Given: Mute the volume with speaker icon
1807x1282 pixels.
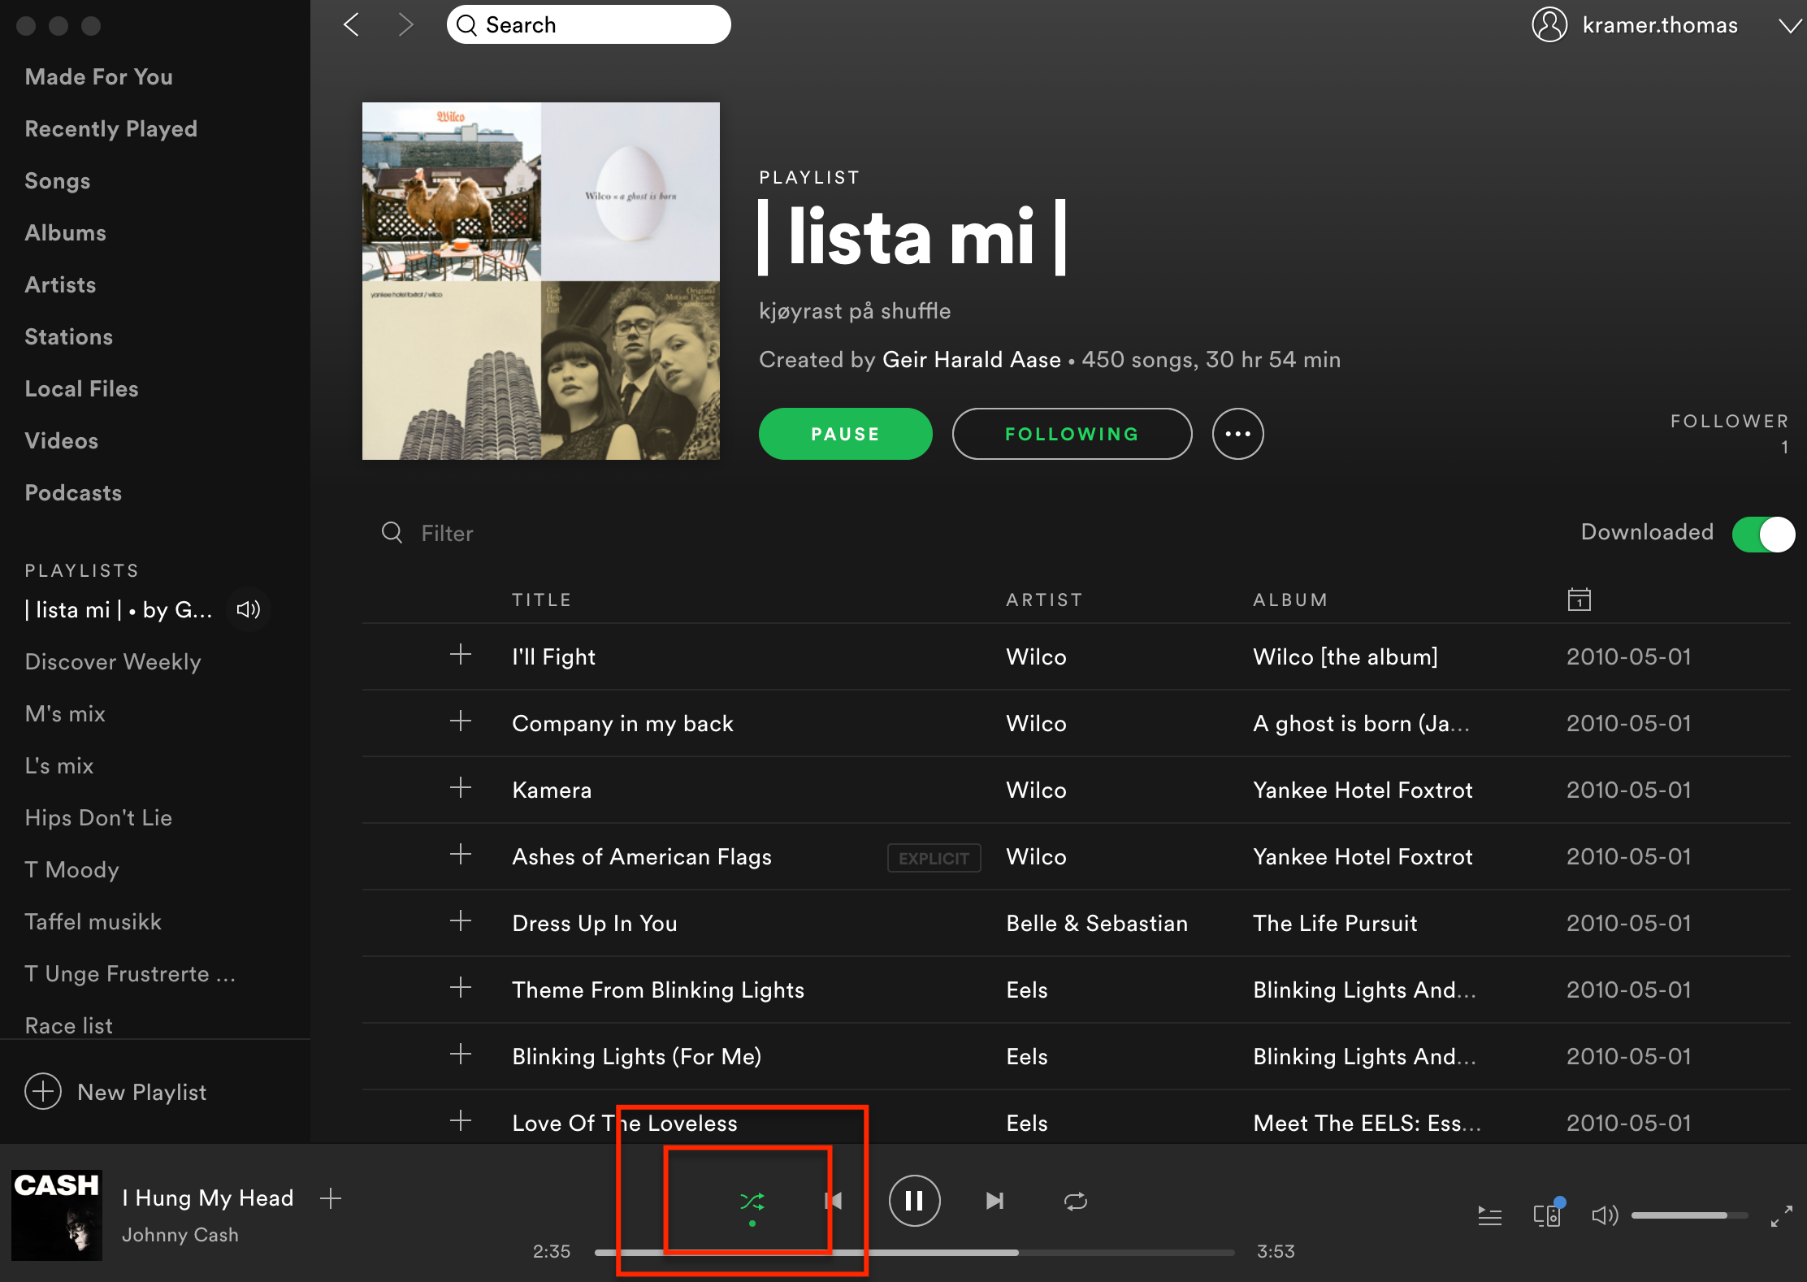Looking at the screenshot, I should [1605, 1215].
